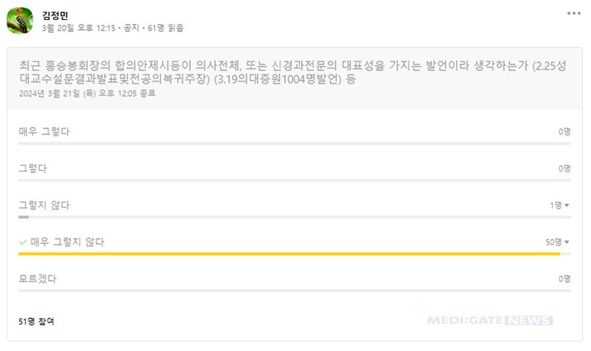591x351 pixels.
Task: Click the 공지 notice label
Action: pyautogui.click(x=131, y=28)
